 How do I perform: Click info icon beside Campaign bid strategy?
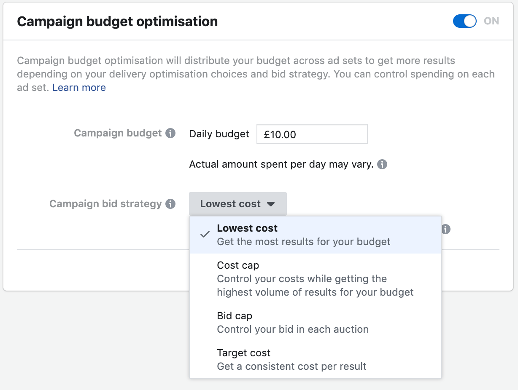(170, 204)
